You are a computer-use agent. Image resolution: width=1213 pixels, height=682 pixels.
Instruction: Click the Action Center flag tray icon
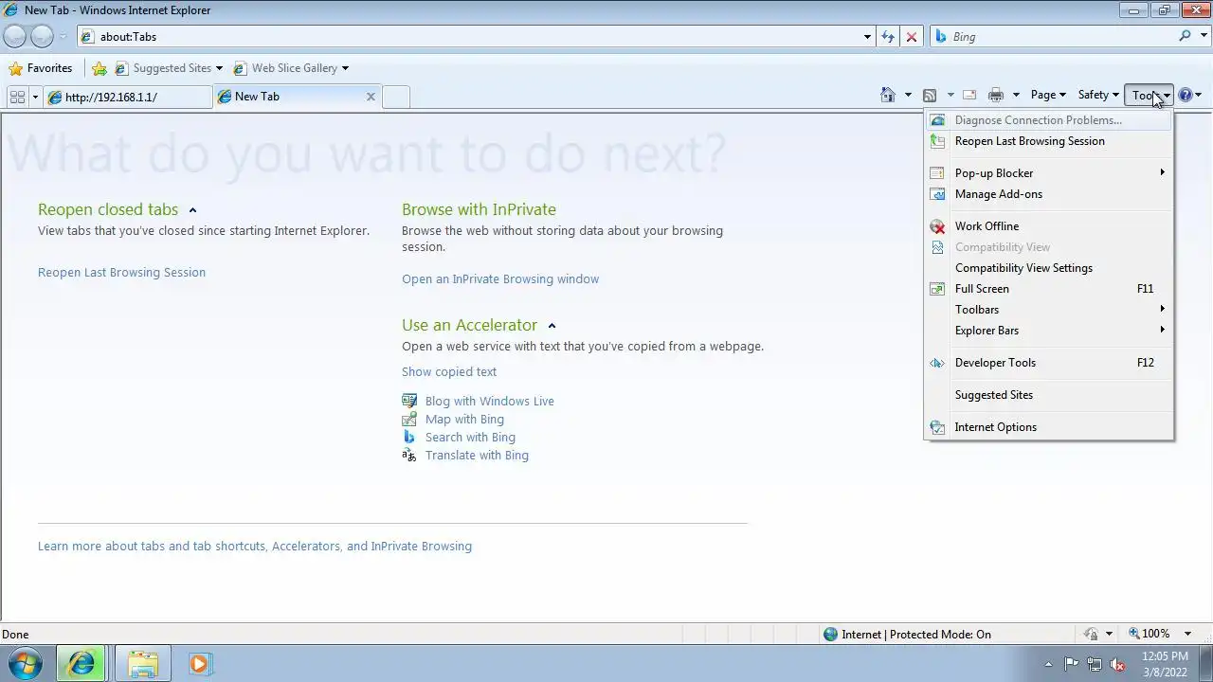point(1071,664)
